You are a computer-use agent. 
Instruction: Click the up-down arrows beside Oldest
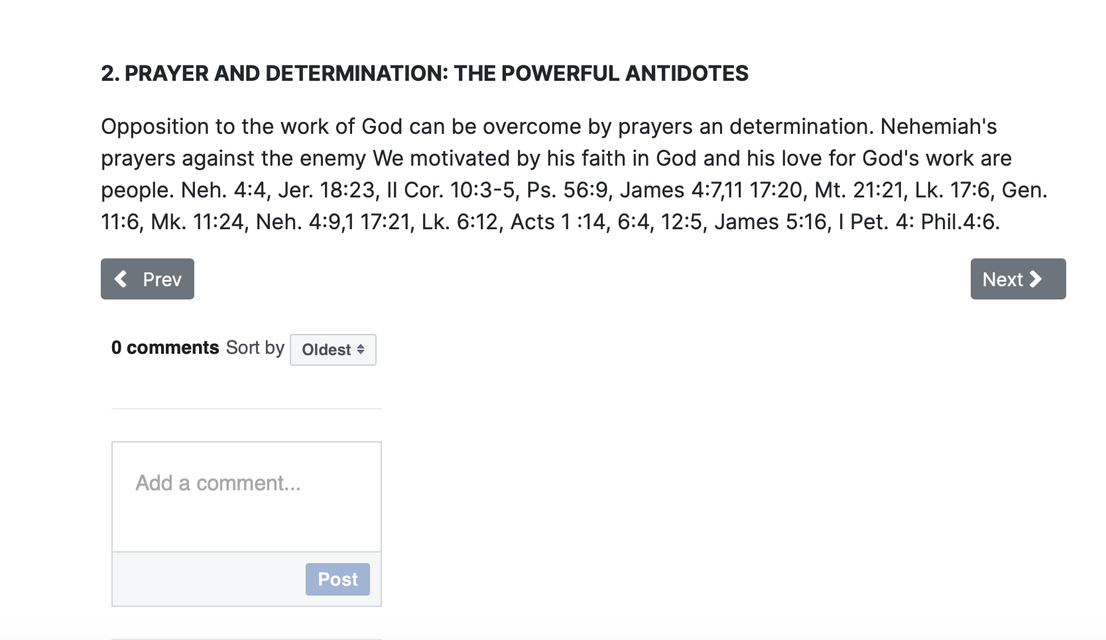point(361,349)
